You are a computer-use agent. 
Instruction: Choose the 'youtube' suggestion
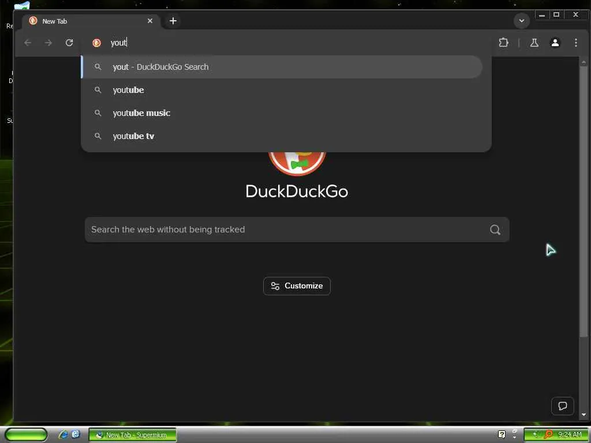point(282,90)
